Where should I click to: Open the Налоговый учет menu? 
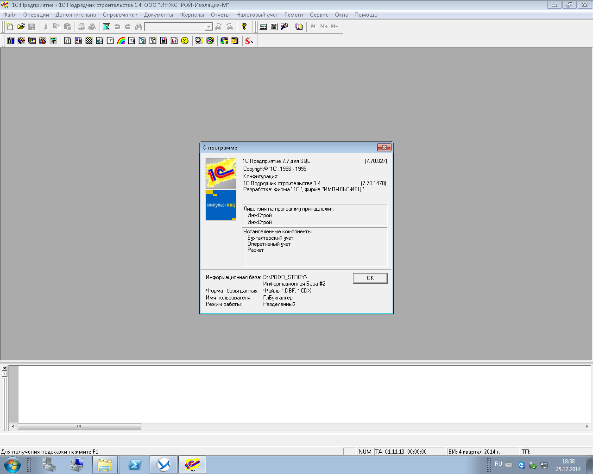[x=257, y=15]
